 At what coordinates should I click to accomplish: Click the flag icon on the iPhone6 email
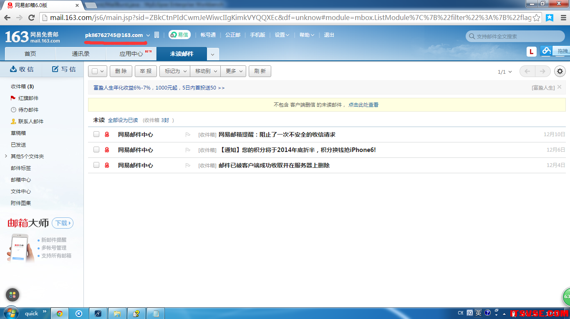coord(188,150)
